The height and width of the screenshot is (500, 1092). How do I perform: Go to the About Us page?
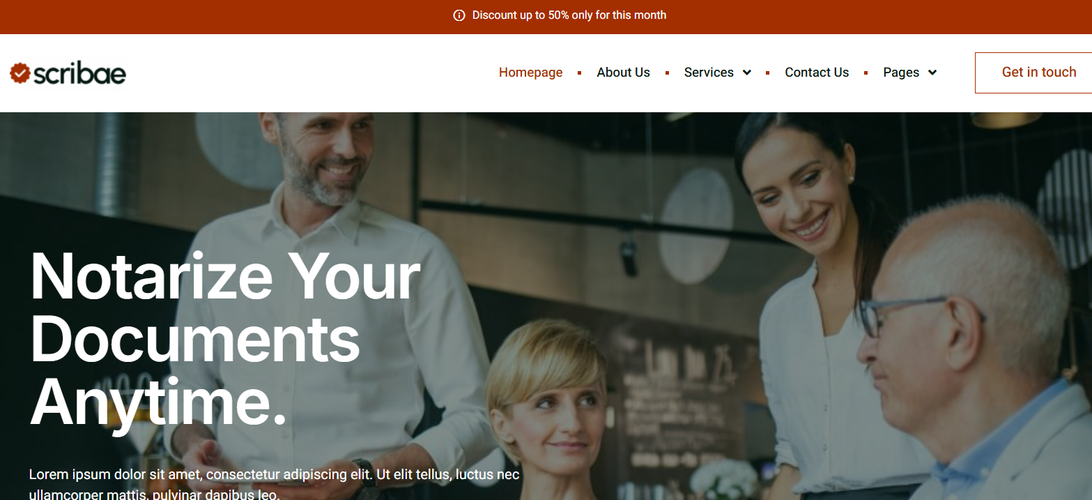[623, 73]
